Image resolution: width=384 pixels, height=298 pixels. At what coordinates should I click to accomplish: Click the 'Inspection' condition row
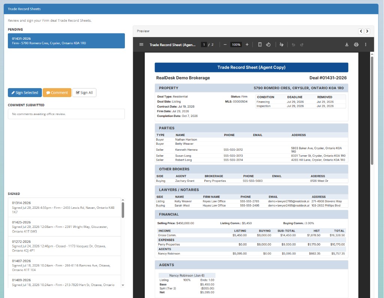click(x=300, y=106)
